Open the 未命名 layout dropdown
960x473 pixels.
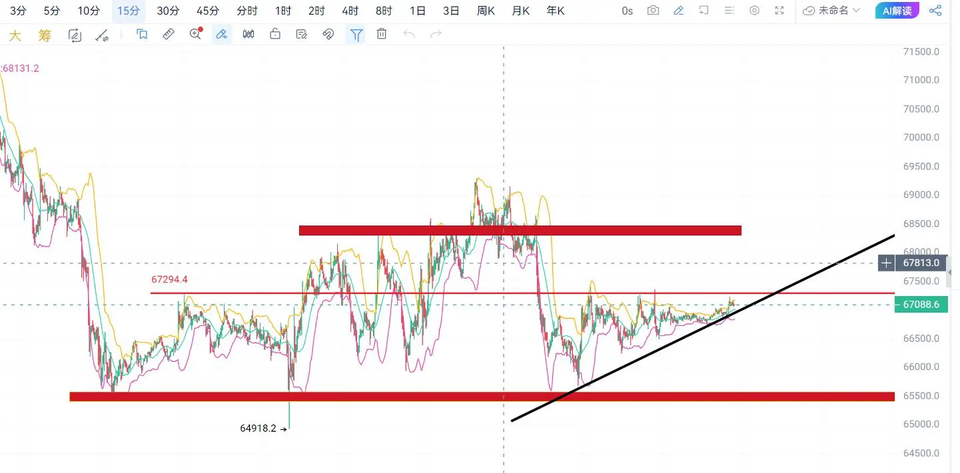point(831,11)
